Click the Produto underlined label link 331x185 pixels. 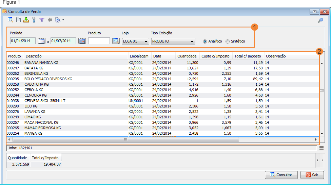coord(94,33)
